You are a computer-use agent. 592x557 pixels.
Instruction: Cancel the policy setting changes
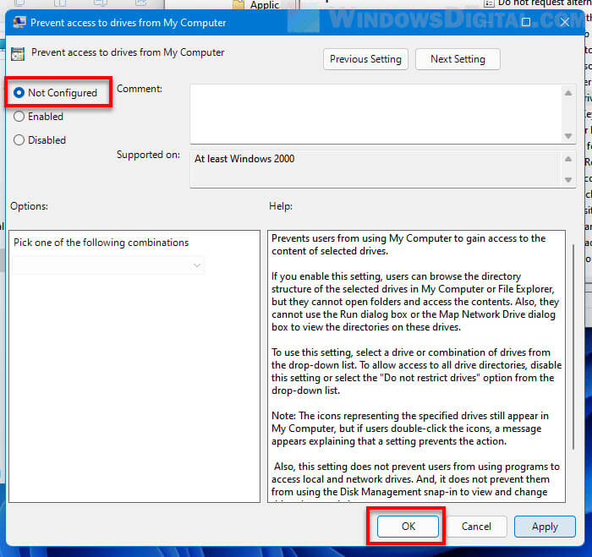coord(476,526)
